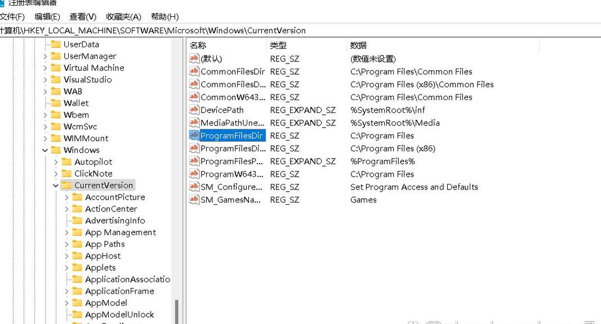Click the MediaPathUne... value icon
The image size is (601, 324).
click(x=194, y=123)
